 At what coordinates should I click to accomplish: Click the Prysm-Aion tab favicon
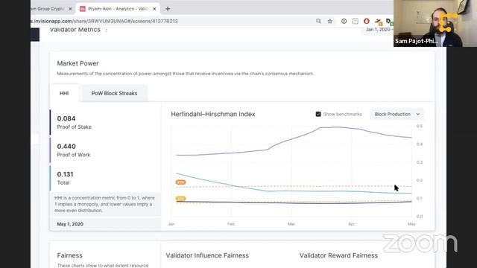coord(83,9)
